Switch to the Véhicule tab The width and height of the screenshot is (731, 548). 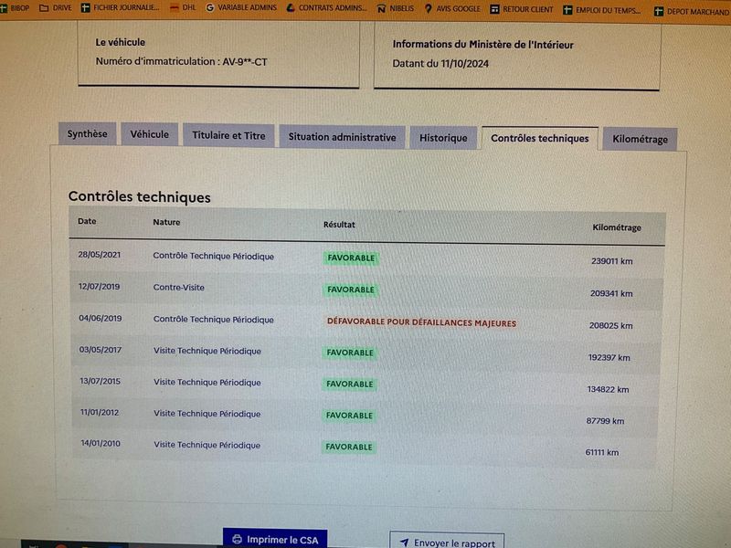pyautogui.click(x=149, y=134)
